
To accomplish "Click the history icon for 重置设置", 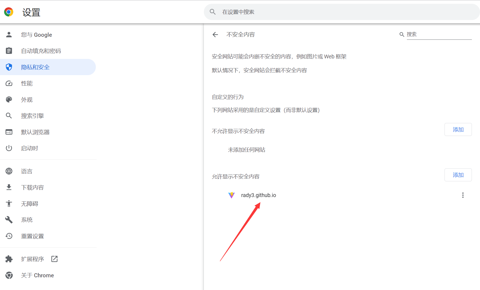I will 9,236.
